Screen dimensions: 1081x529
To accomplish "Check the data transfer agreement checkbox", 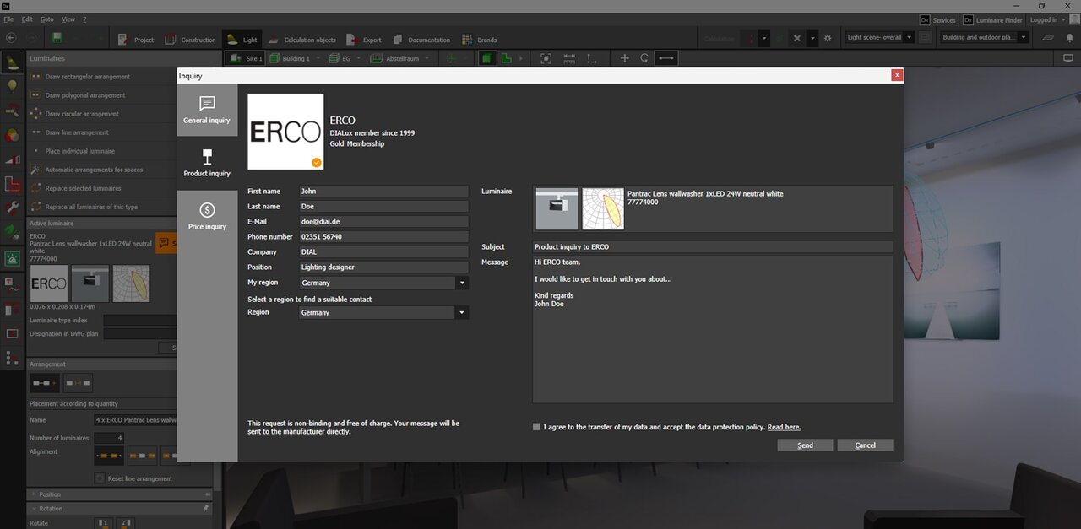I will click(536, 427).
